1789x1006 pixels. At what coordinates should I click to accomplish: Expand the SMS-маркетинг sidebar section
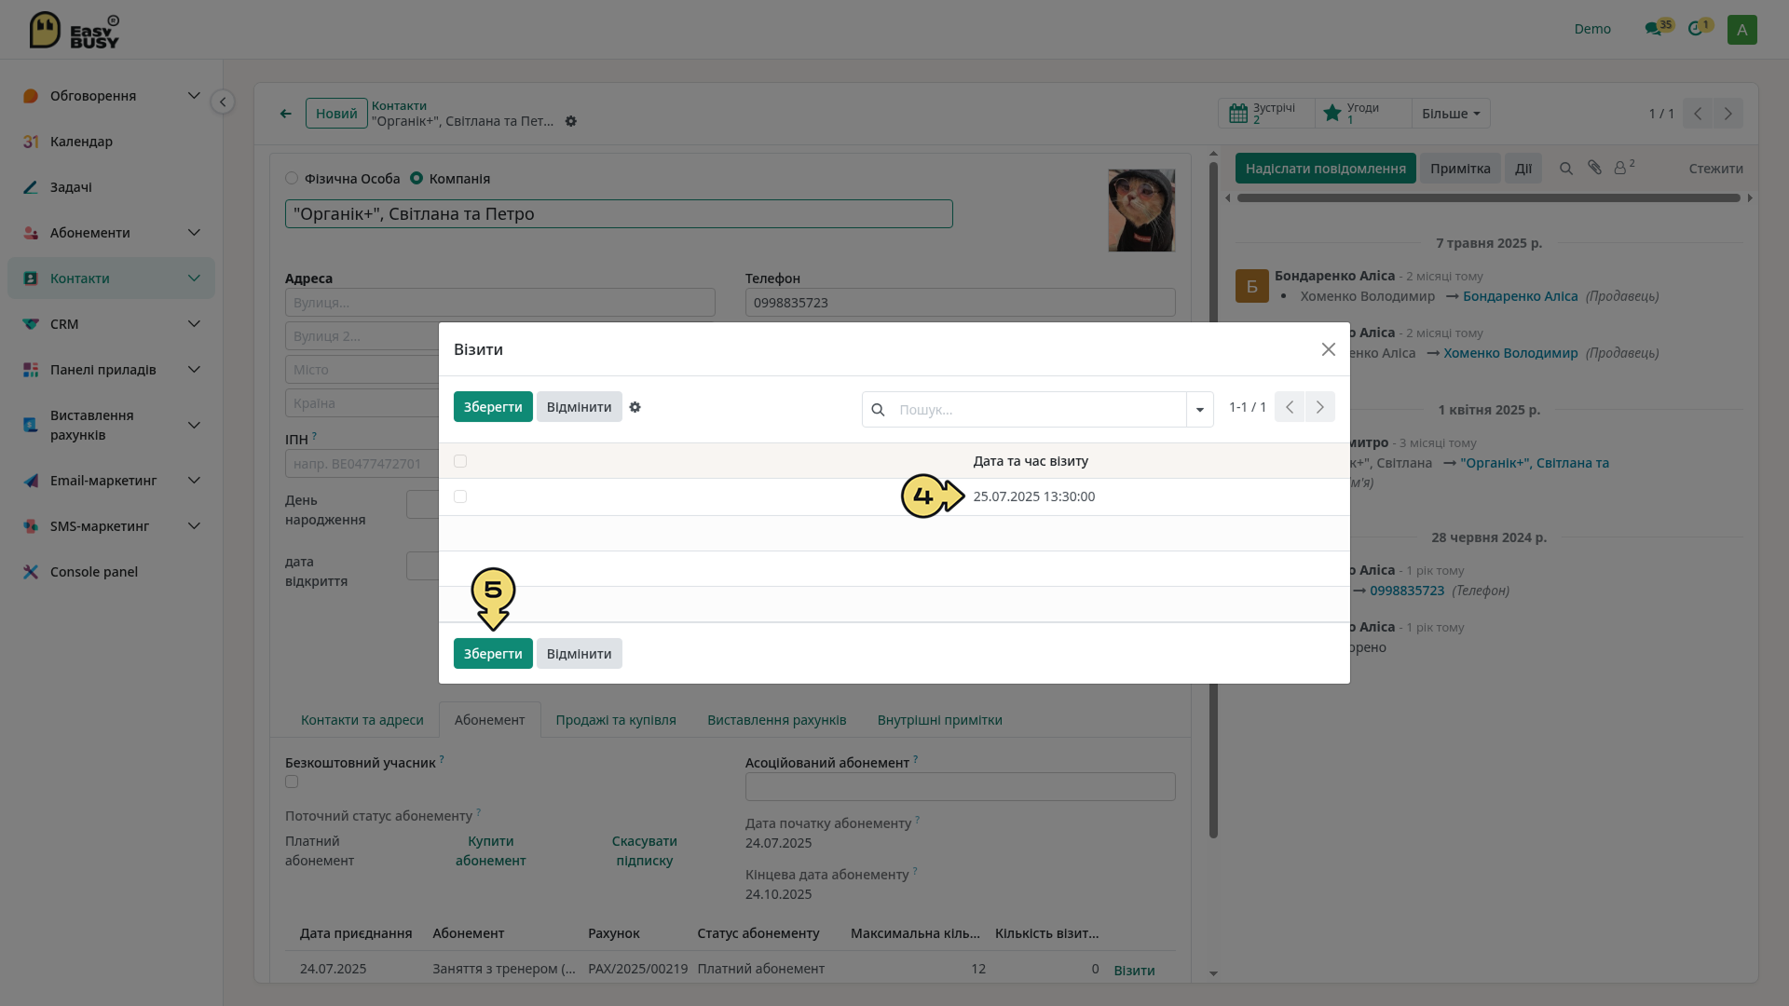click(194, 526)
